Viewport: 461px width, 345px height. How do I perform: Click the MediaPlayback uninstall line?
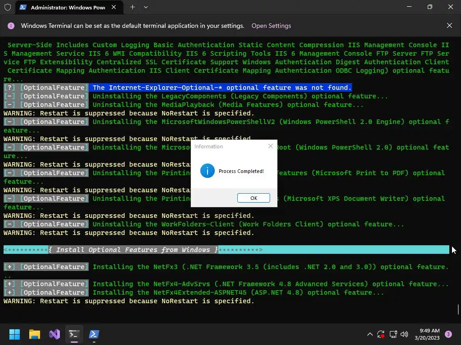[184, 104]
